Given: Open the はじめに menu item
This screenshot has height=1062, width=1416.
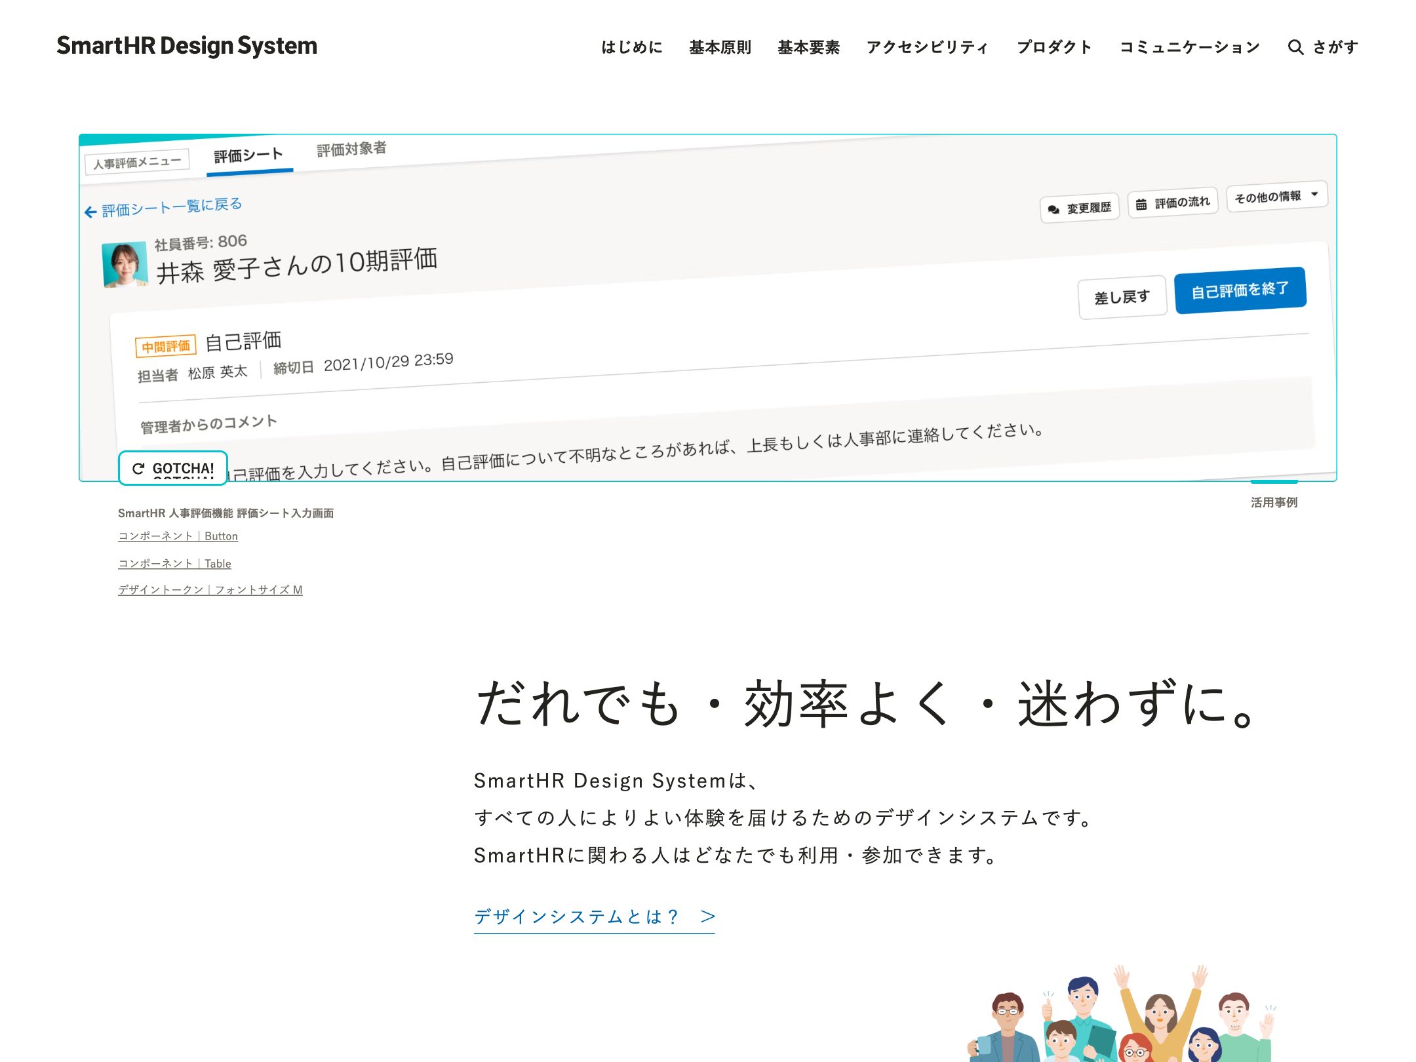Looking at the screenshot, I should [632, 47].
